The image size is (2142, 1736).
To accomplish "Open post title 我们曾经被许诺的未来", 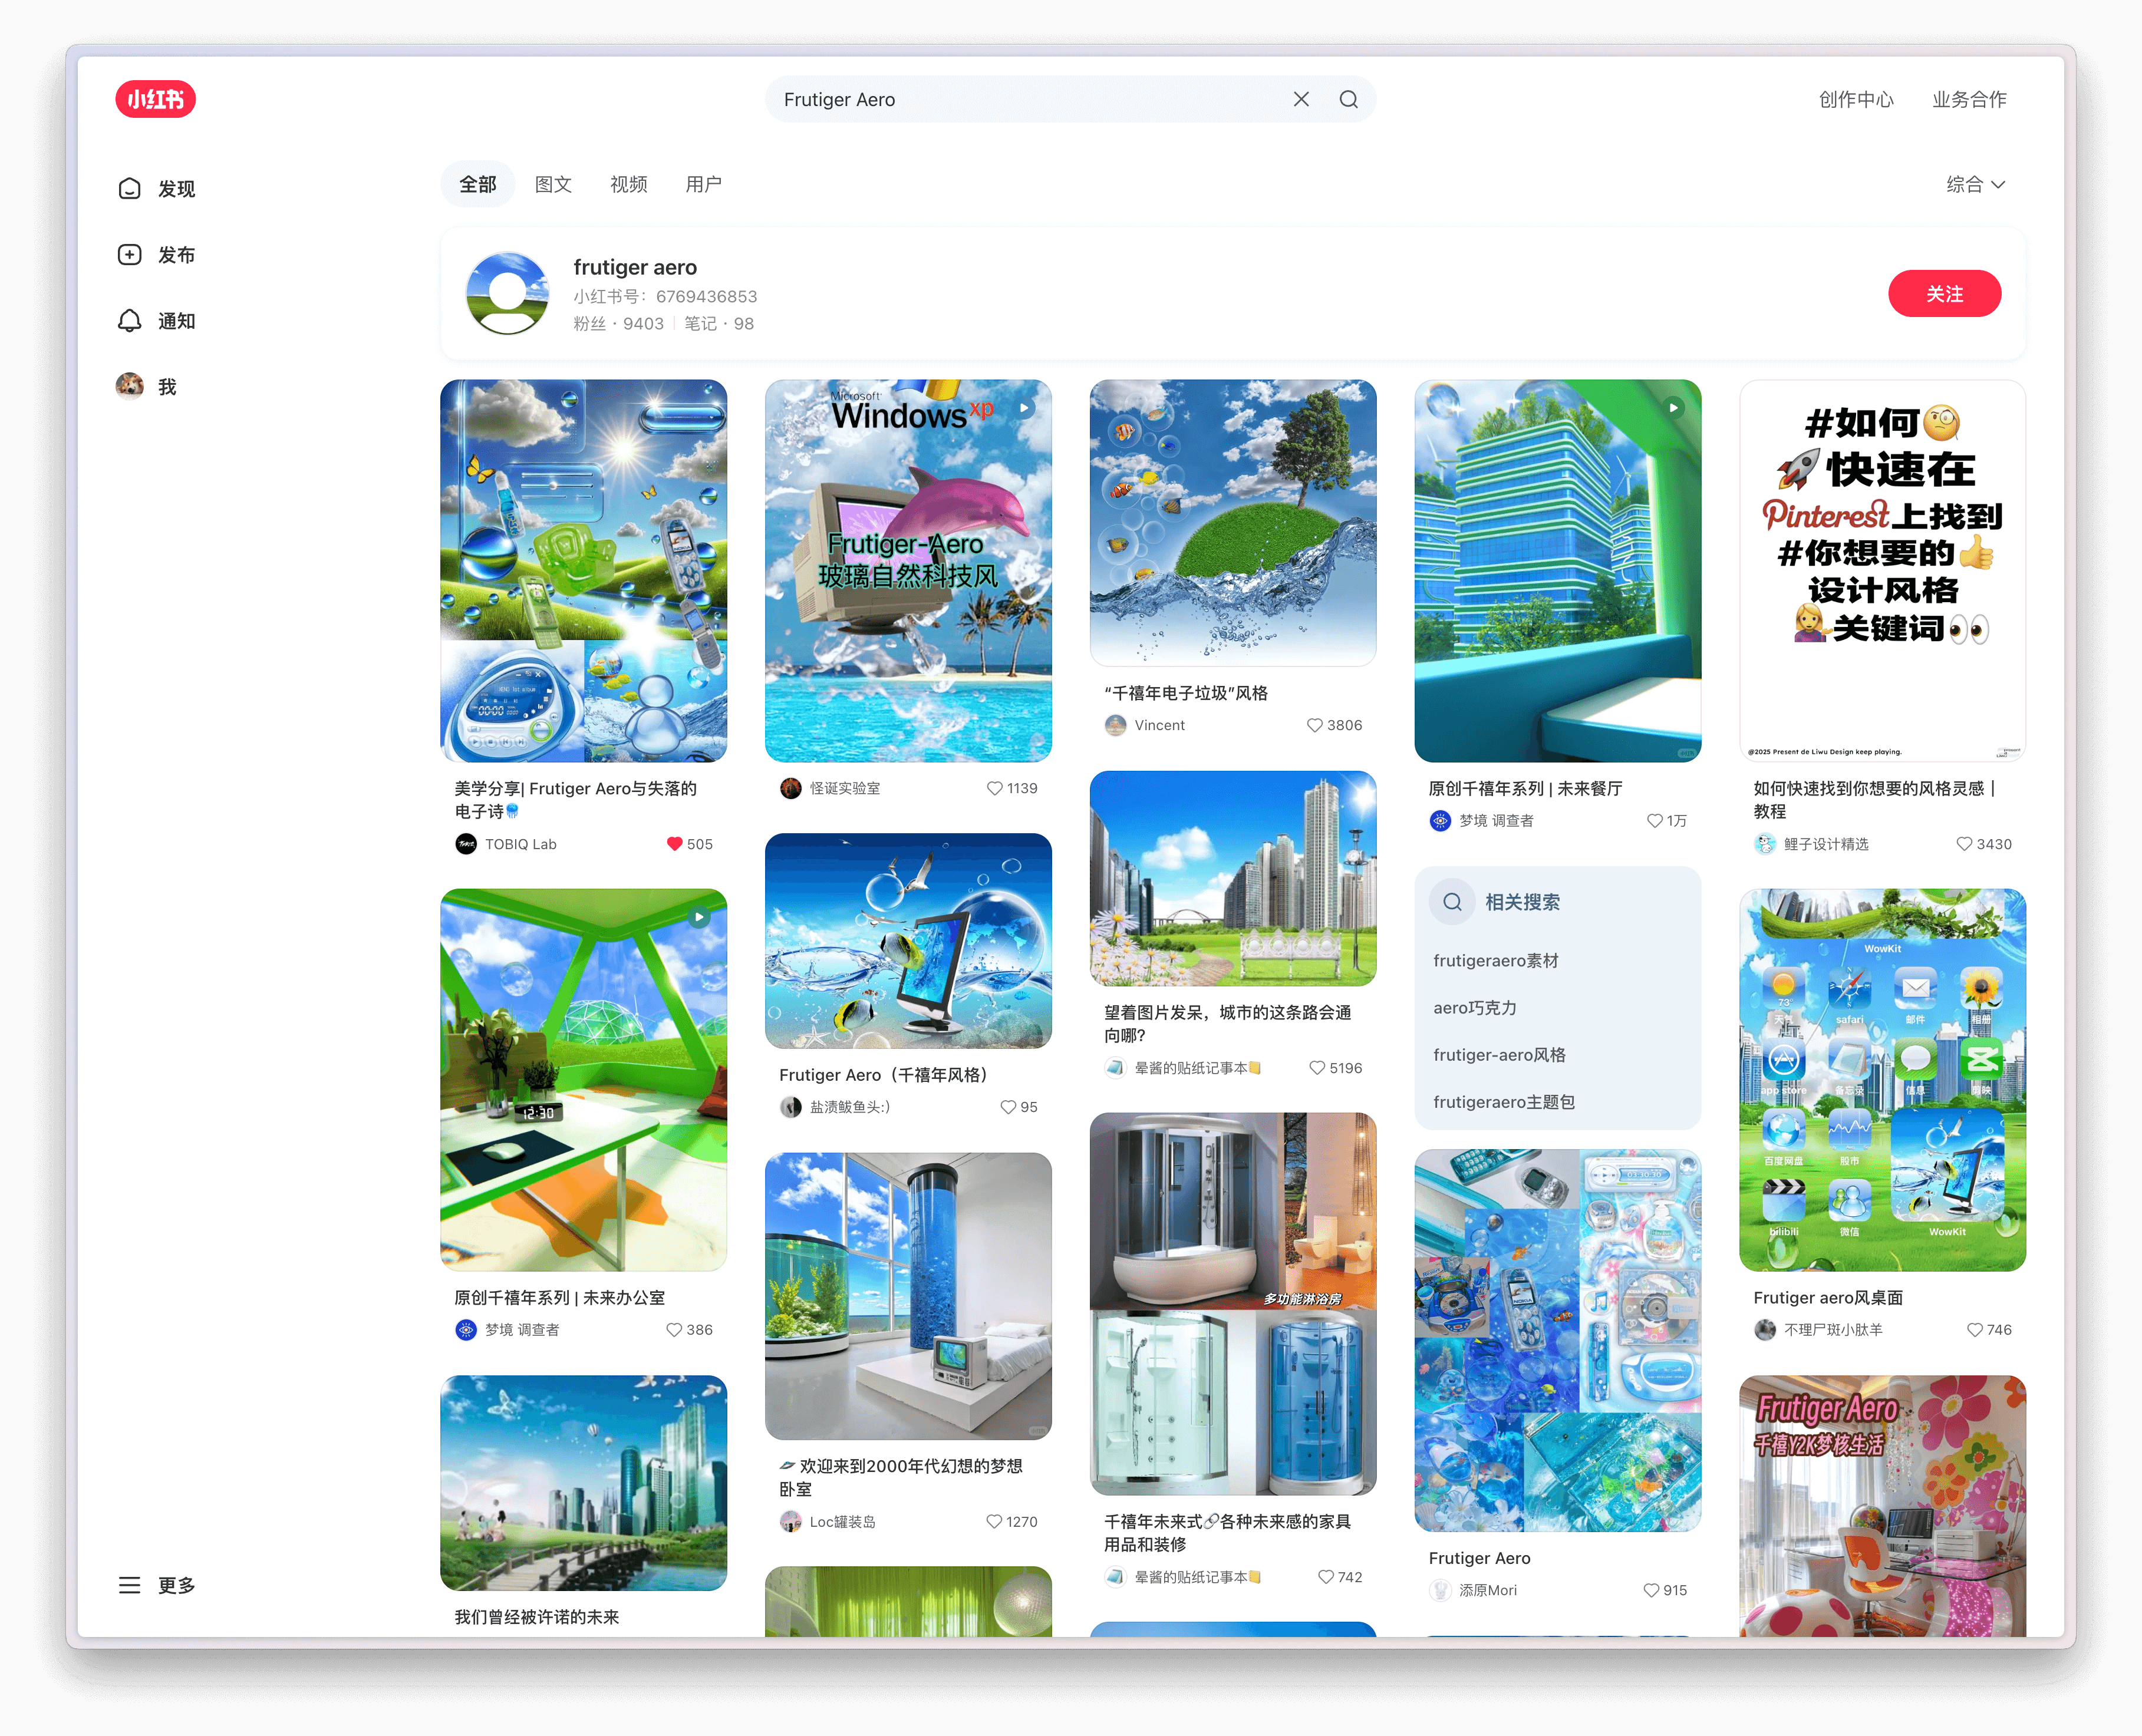I will (537, 1617).
